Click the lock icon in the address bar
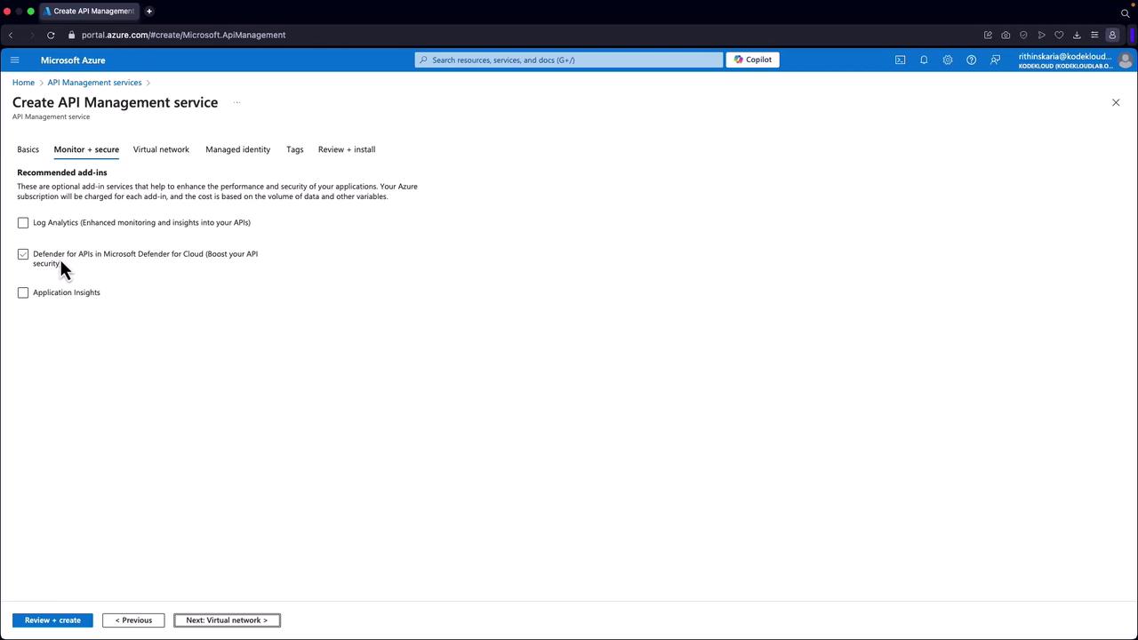The image size is (1138, 640). point(72,35)
